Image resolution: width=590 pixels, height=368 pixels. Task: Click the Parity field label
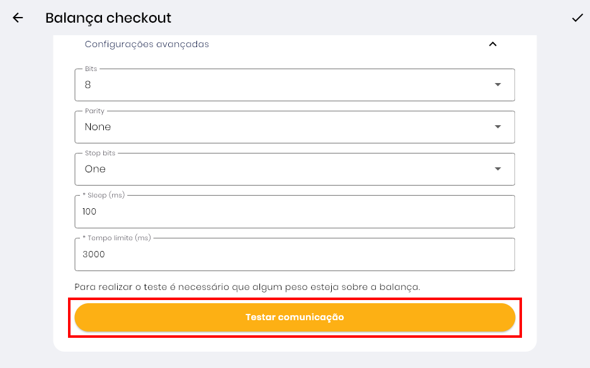94,111
